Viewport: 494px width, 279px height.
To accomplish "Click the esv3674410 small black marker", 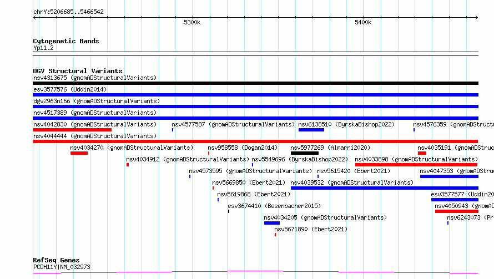I will [x=229, y=211].
